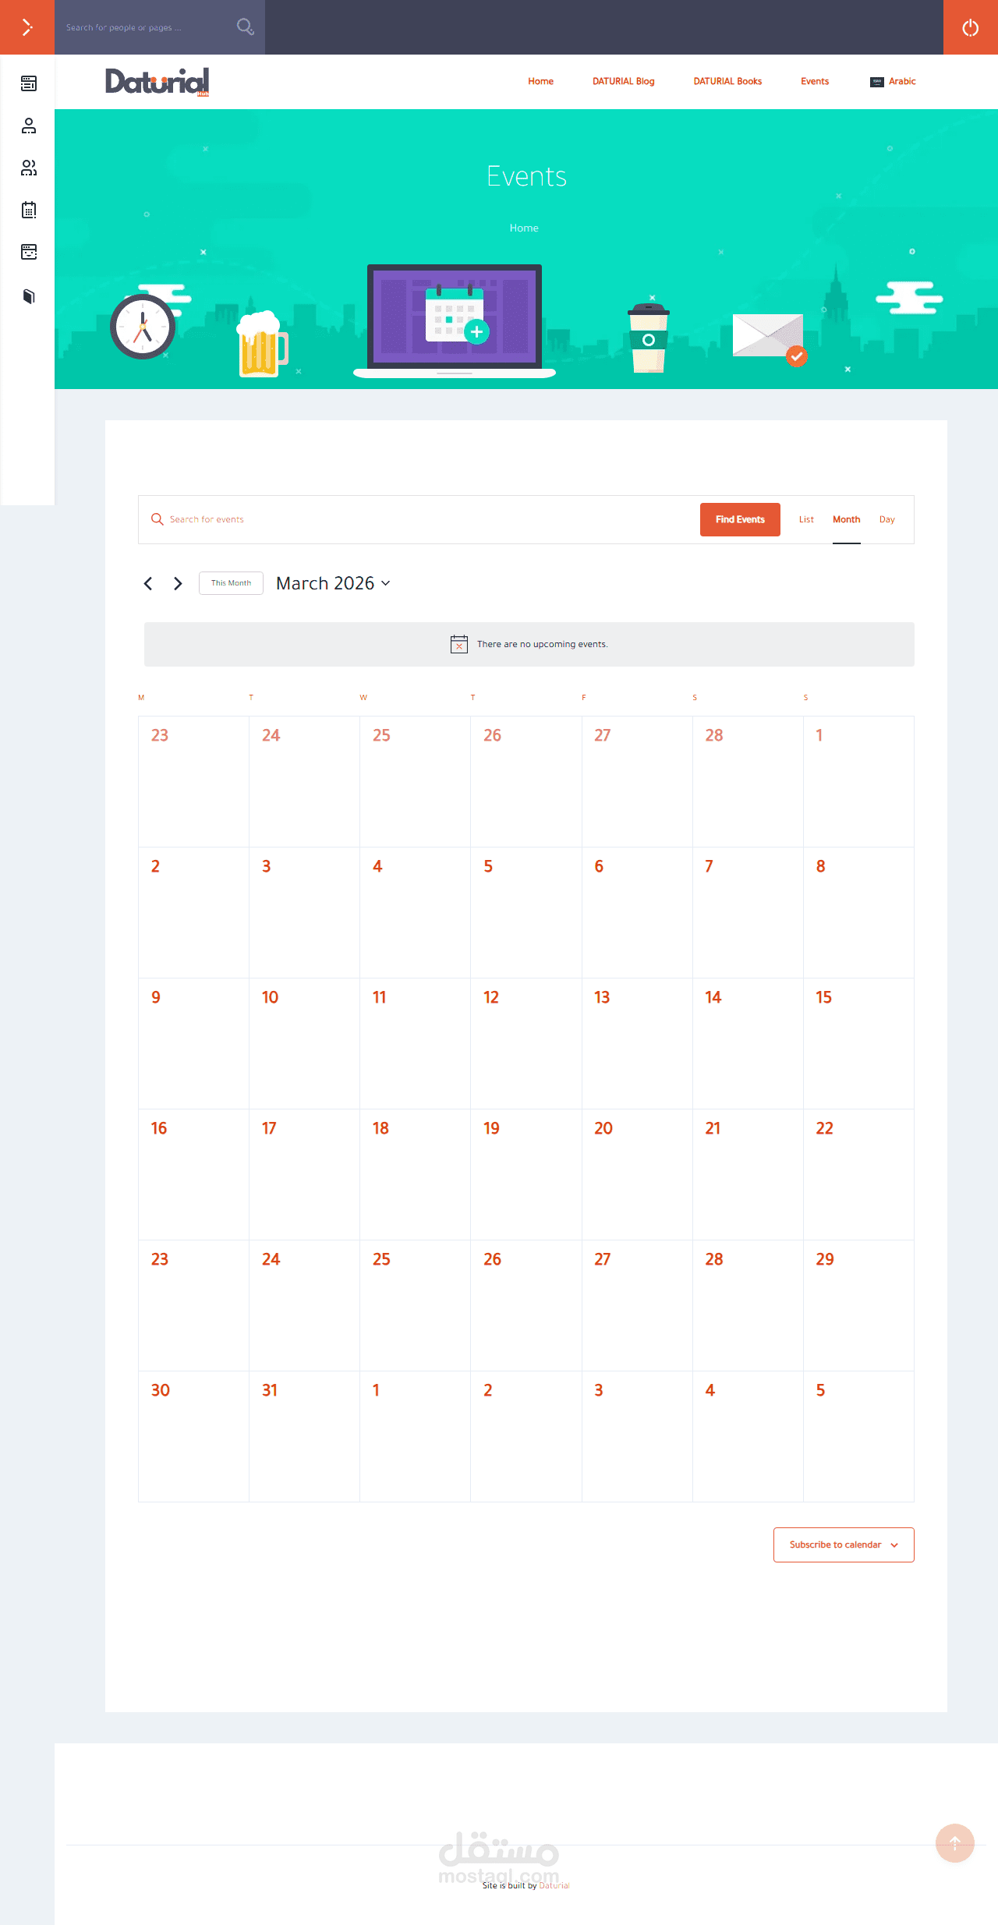Open the book icon in sidebar
Image resolution: width=998 pixels, height=1925 pixels.
tap(29, 296)
